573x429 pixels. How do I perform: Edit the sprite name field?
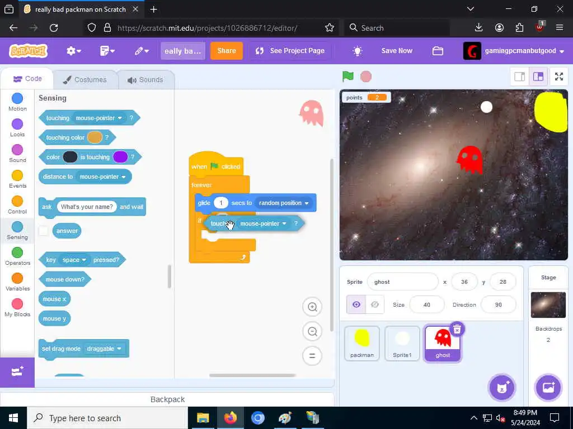(x=402, y=282)
